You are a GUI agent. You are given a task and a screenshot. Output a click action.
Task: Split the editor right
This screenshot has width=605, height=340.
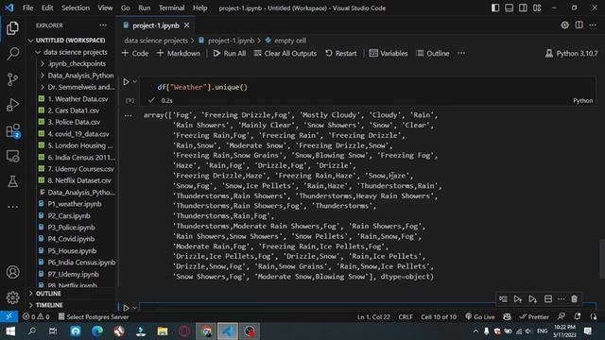coord(579,25)
